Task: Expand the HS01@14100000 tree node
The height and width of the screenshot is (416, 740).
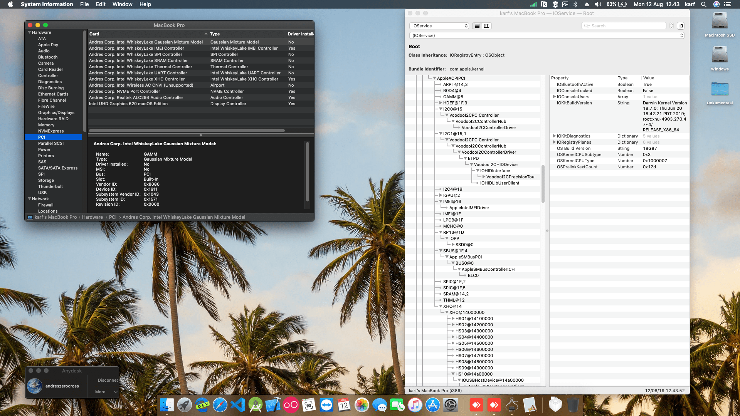Action: tap(453, 319)
